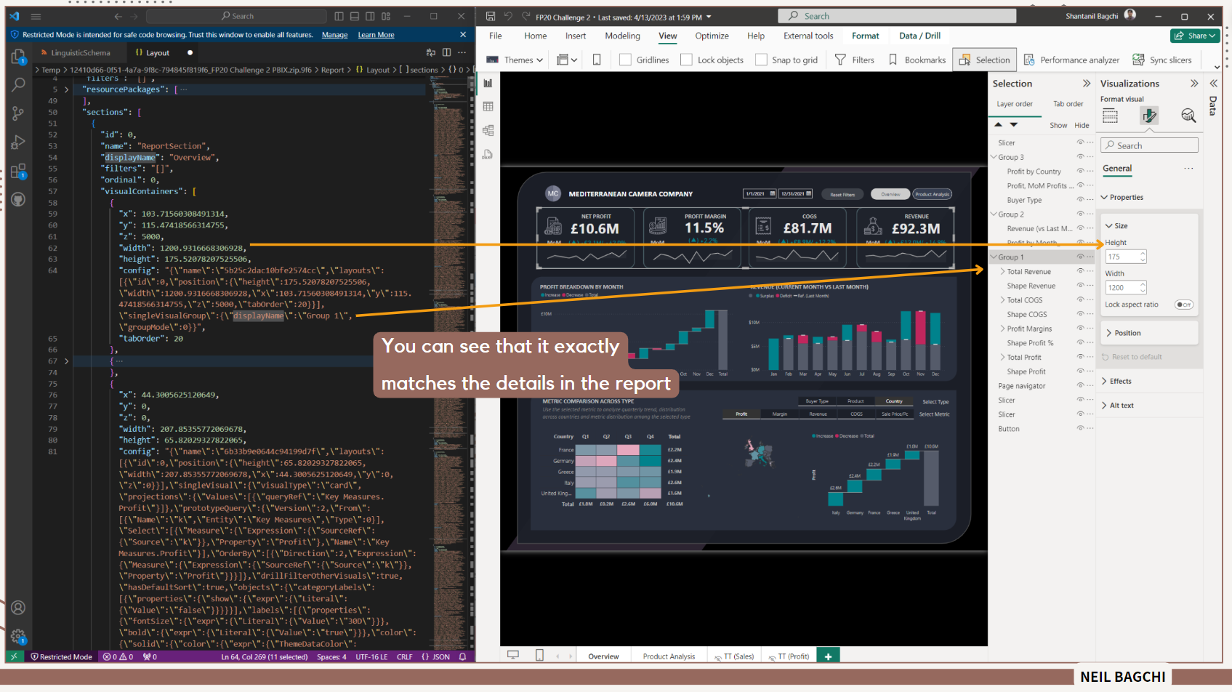Image resolution: width=1232 pixels, height=692 pixels.
Task: Open Table view icon in Power BI sidebar
Action: point(488,107)
